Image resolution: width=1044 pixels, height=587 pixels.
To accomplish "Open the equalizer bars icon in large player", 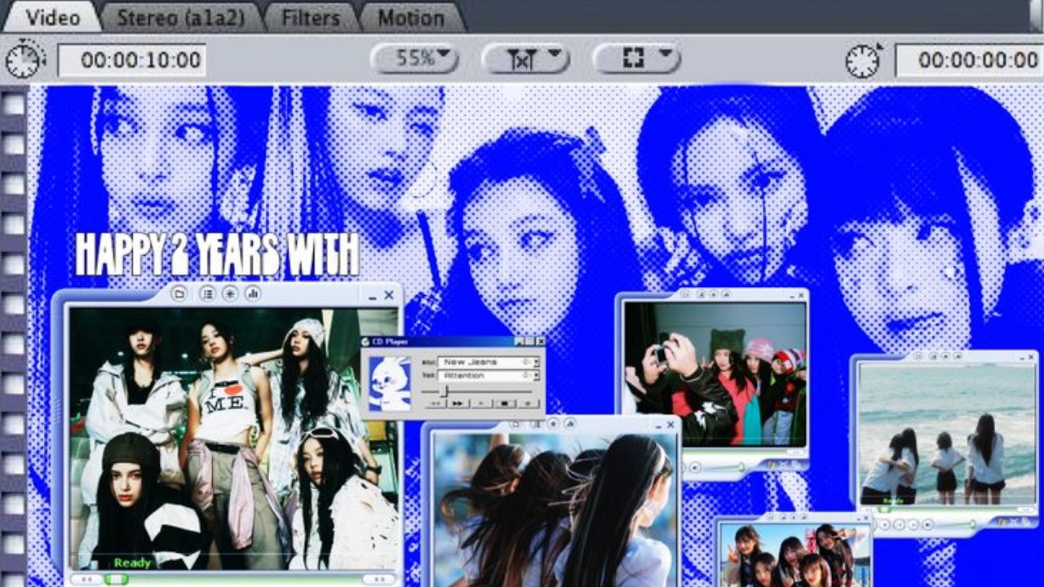I will click(253, 293).
